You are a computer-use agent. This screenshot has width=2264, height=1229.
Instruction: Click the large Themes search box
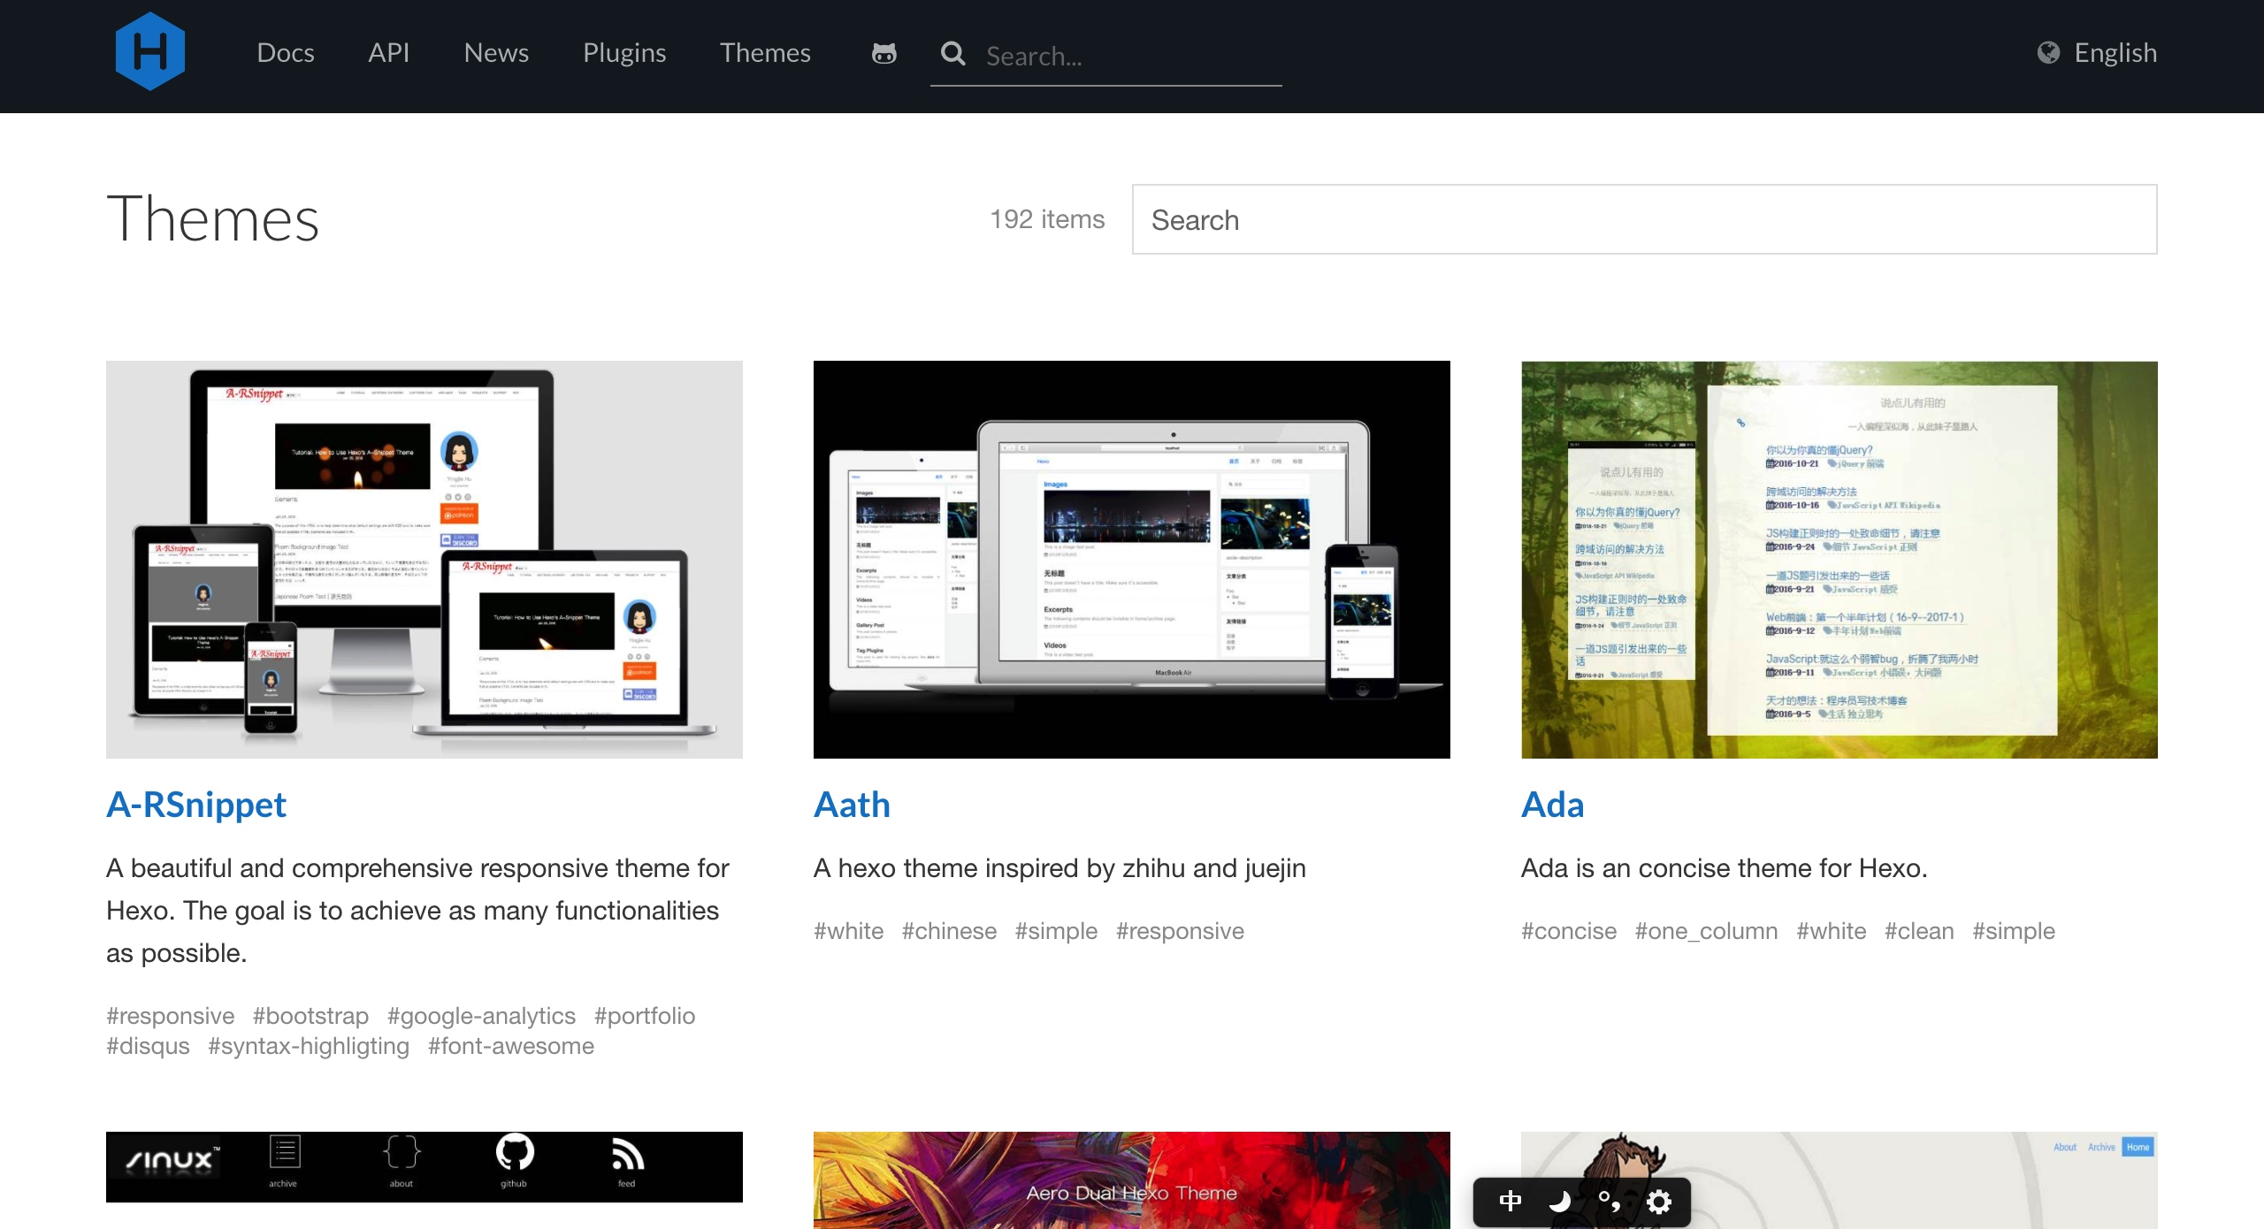[x=1644, y=219]
